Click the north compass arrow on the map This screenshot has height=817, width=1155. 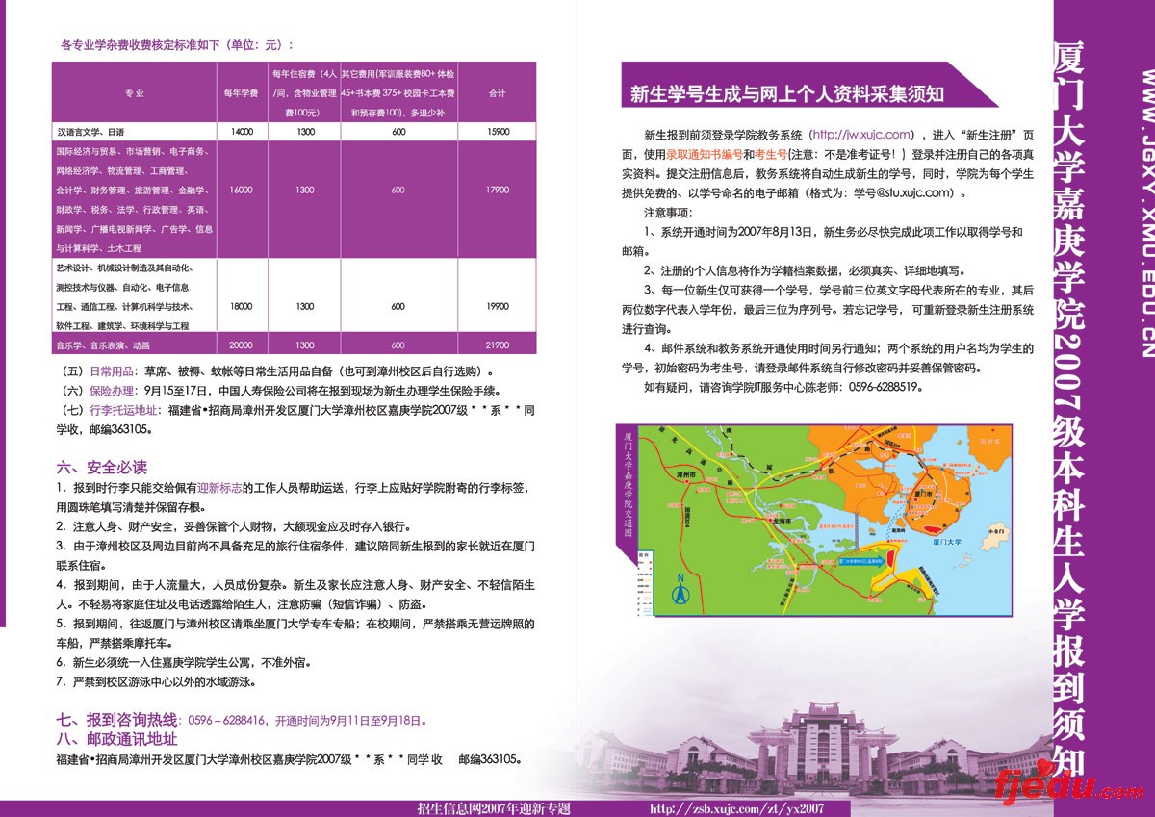[681, 590]
